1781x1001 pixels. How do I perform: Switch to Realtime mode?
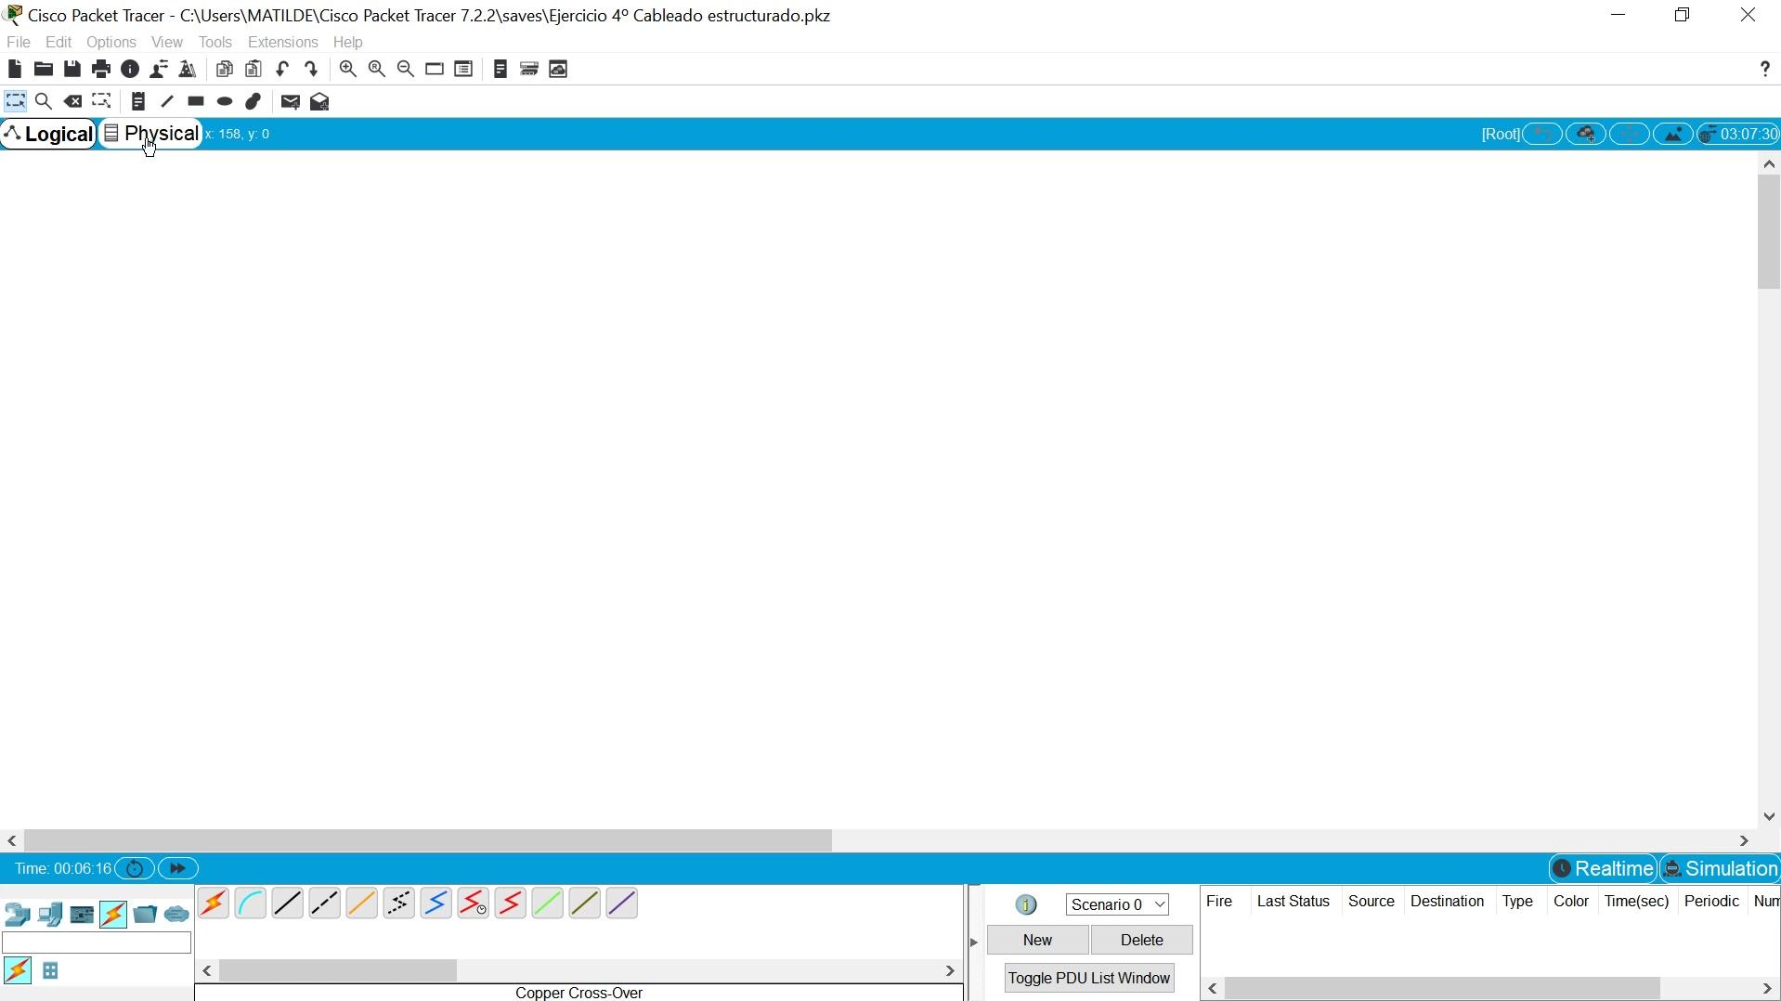pos(1603,869)
